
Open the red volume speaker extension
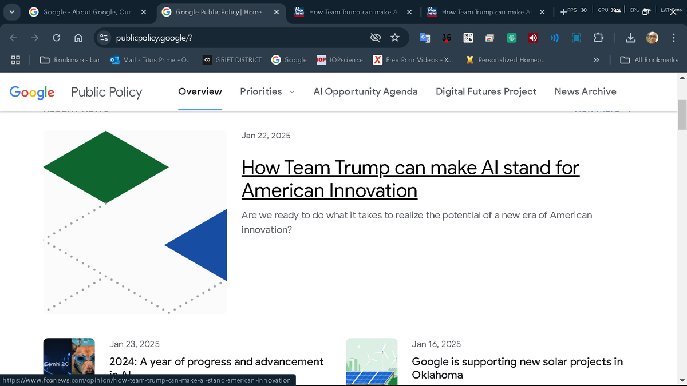(533, 38)
